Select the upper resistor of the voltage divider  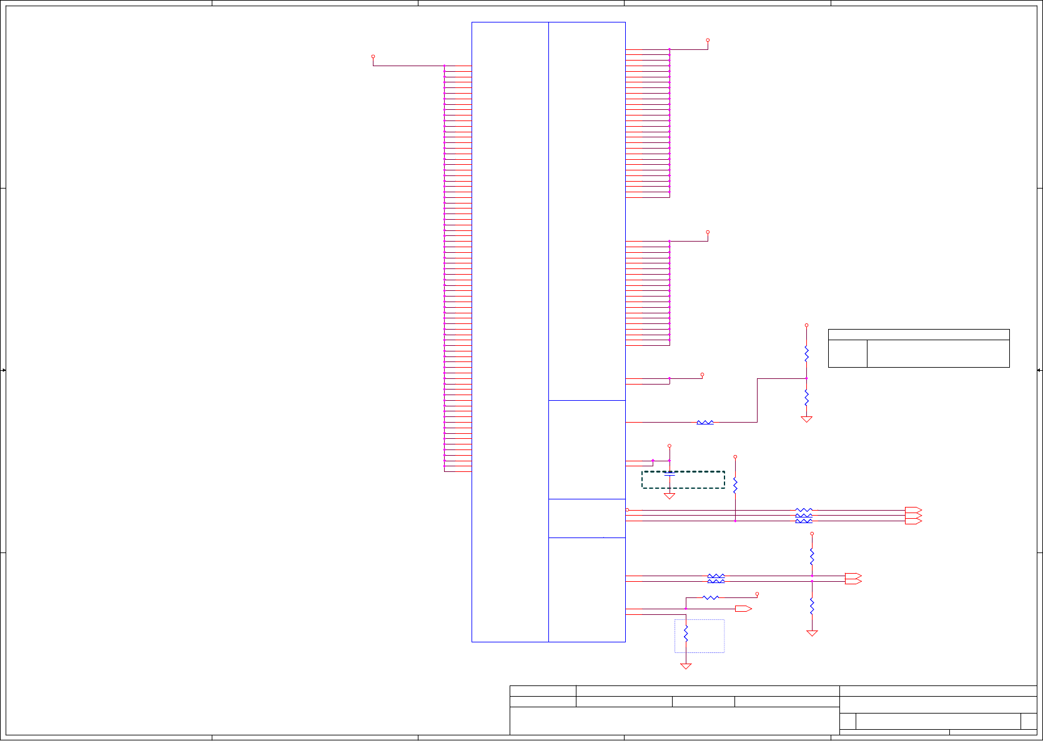[x=806, y=354]
